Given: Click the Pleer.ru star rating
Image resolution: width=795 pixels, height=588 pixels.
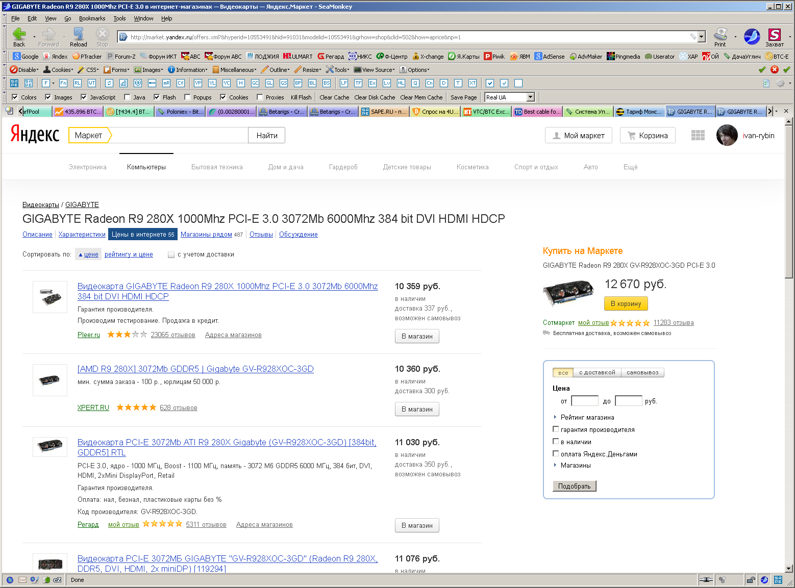Looking at the screenshot, I should (127, 335).
